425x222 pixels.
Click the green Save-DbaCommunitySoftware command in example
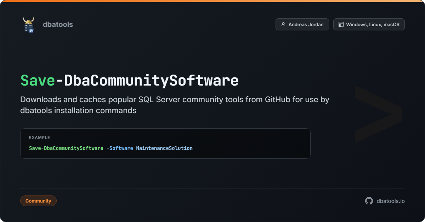click(66, 148)
